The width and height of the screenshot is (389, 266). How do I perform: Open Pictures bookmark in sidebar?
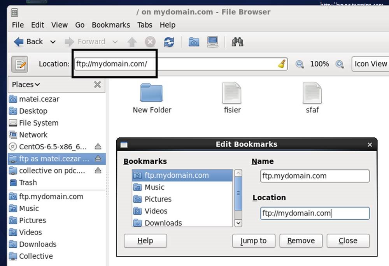pyautogui.click(x=57, y=220)
